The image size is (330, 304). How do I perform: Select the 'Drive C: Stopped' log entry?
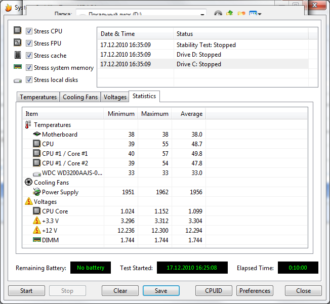(x=203, y=64)
